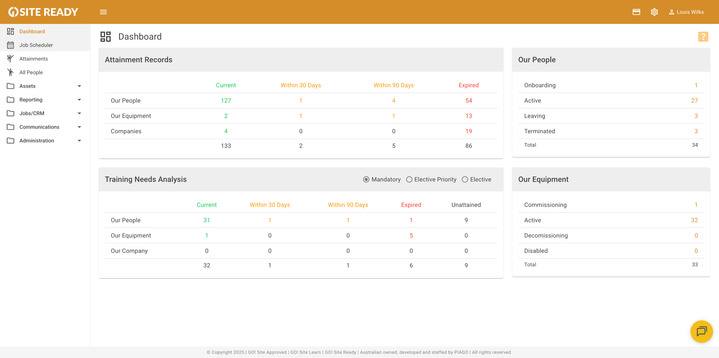Select the Elective Priority radio button
Image resolution: width=719 pixels, height=358 pixels.
click(x=409, y=179)
